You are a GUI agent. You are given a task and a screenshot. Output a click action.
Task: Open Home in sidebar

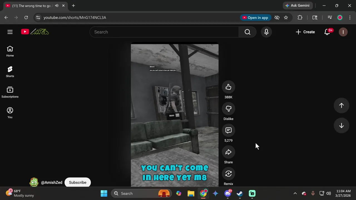pyautogui.click(x=10, y=51)
